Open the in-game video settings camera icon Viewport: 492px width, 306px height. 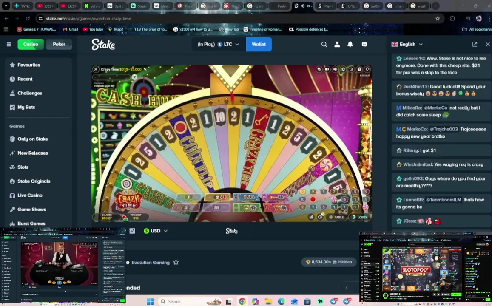pyautogui.click(x=327, y=69)
